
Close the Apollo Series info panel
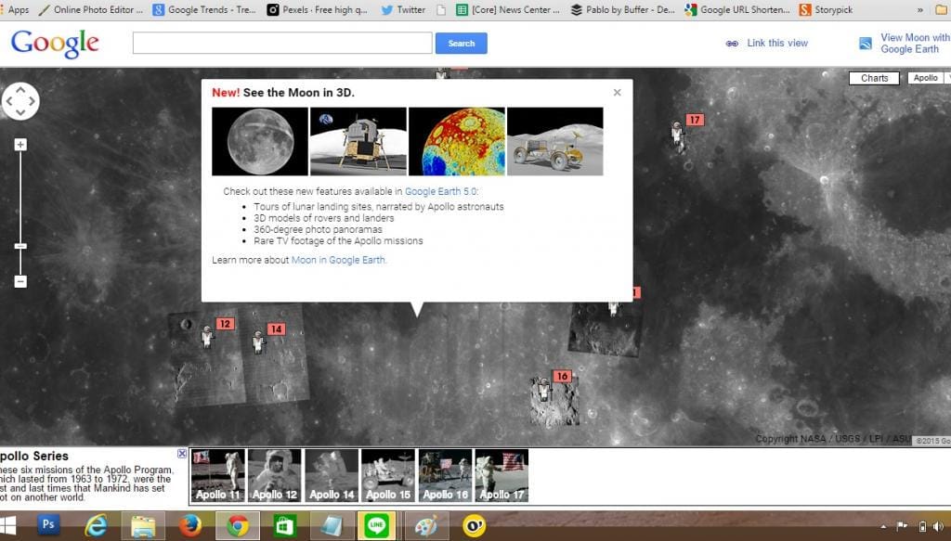tap(182, 454)
